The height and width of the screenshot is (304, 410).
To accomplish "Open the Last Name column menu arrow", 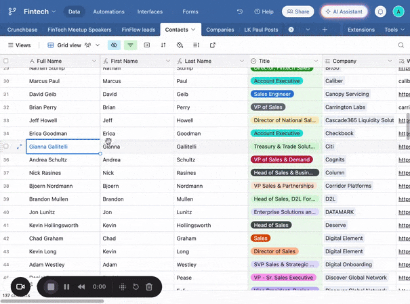I will tap(242, 61).
